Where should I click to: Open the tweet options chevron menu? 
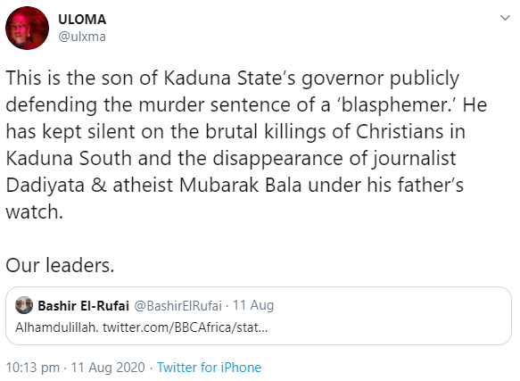coord(505,18)
